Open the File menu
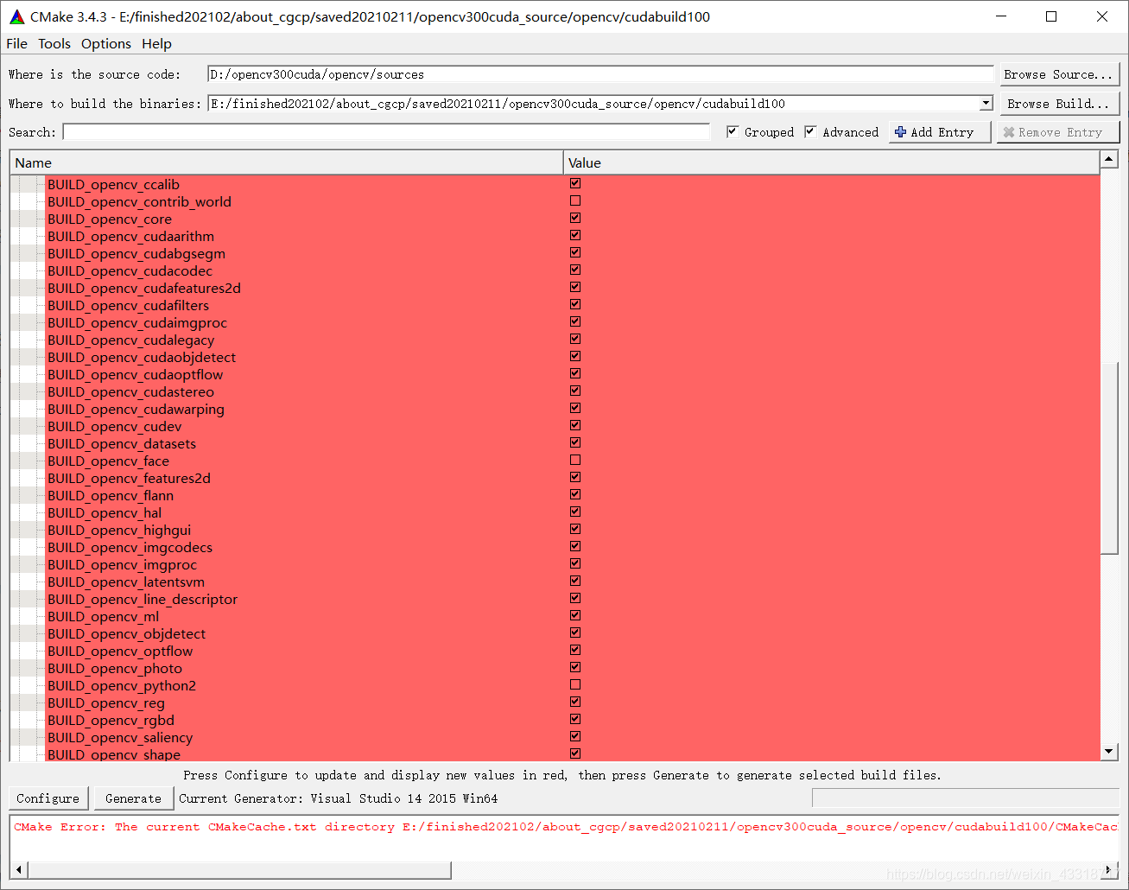Screen dimensions: 1129x890 [x=16, y=44]
